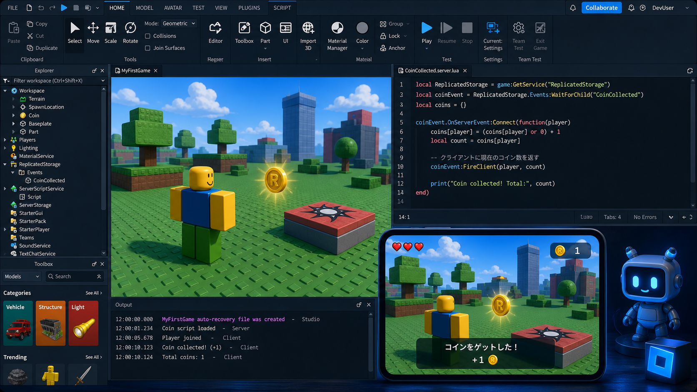The width and height of the screenshot is (697, 392).
Task: Click the undo arrow in the title bar
Action: pyautogui.click(x=41, y=7)
